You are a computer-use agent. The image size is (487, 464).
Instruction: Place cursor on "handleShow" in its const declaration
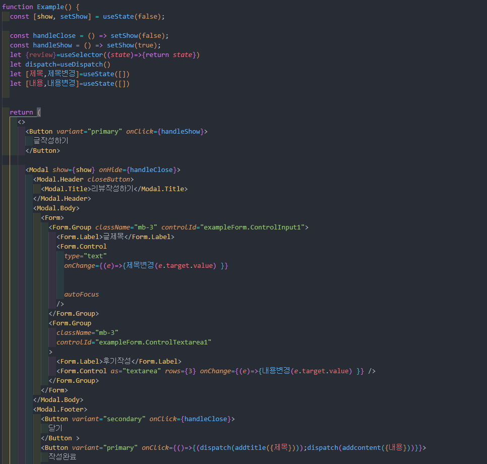pyautogui.click(x=52, y=45)
